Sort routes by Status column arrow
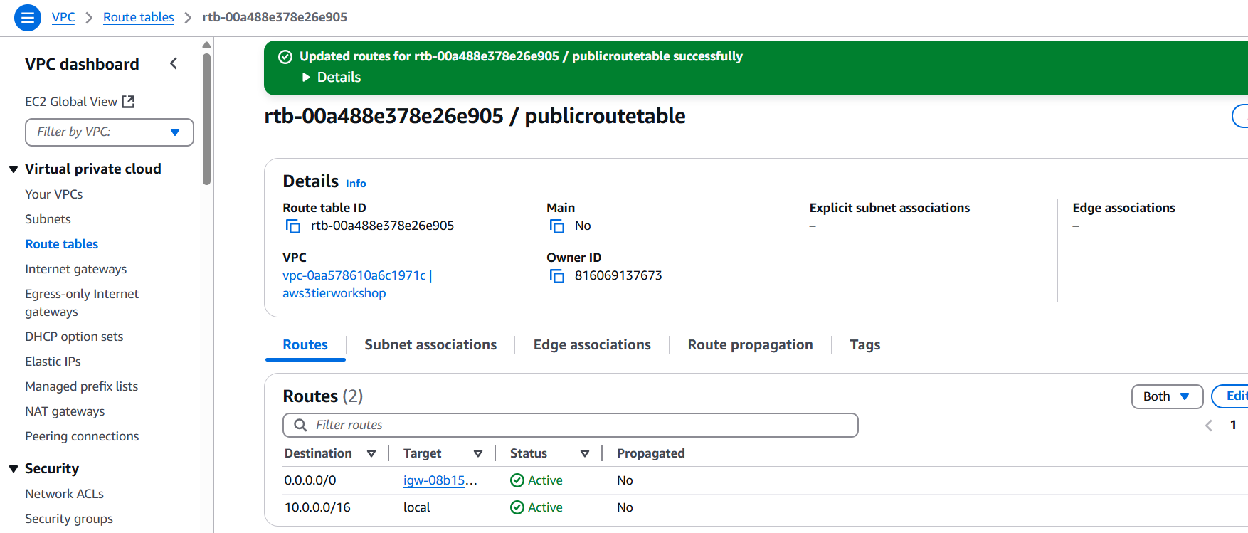 [585, 454]
